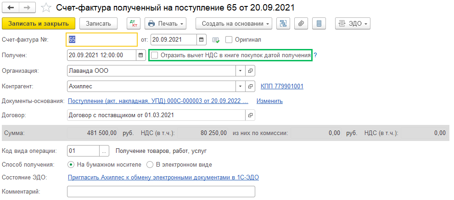Open the additional info list icon
This screenshot has height=200, width=454.
[x=319, y=24]
